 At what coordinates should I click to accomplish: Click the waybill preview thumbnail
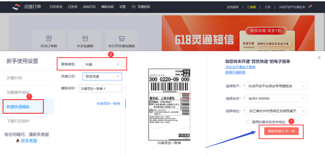click(x=169, y=104)
